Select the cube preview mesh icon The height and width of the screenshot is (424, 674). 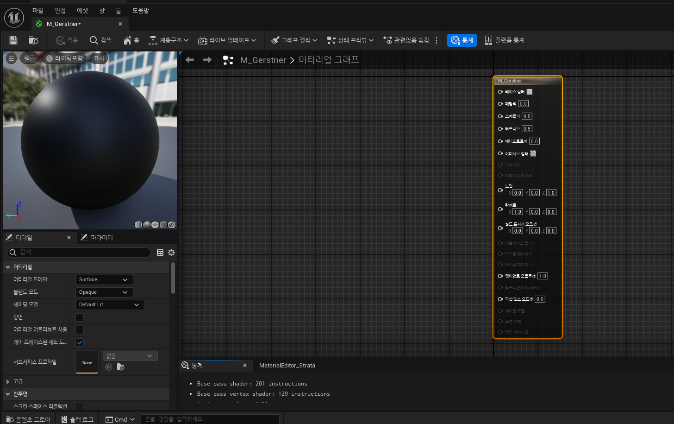[x=163, y=225]
